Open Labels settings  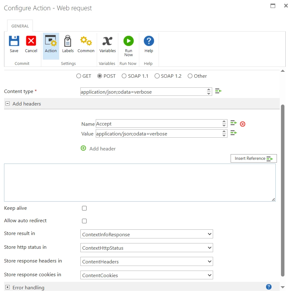pyautogui.click(x=68, y=44)
